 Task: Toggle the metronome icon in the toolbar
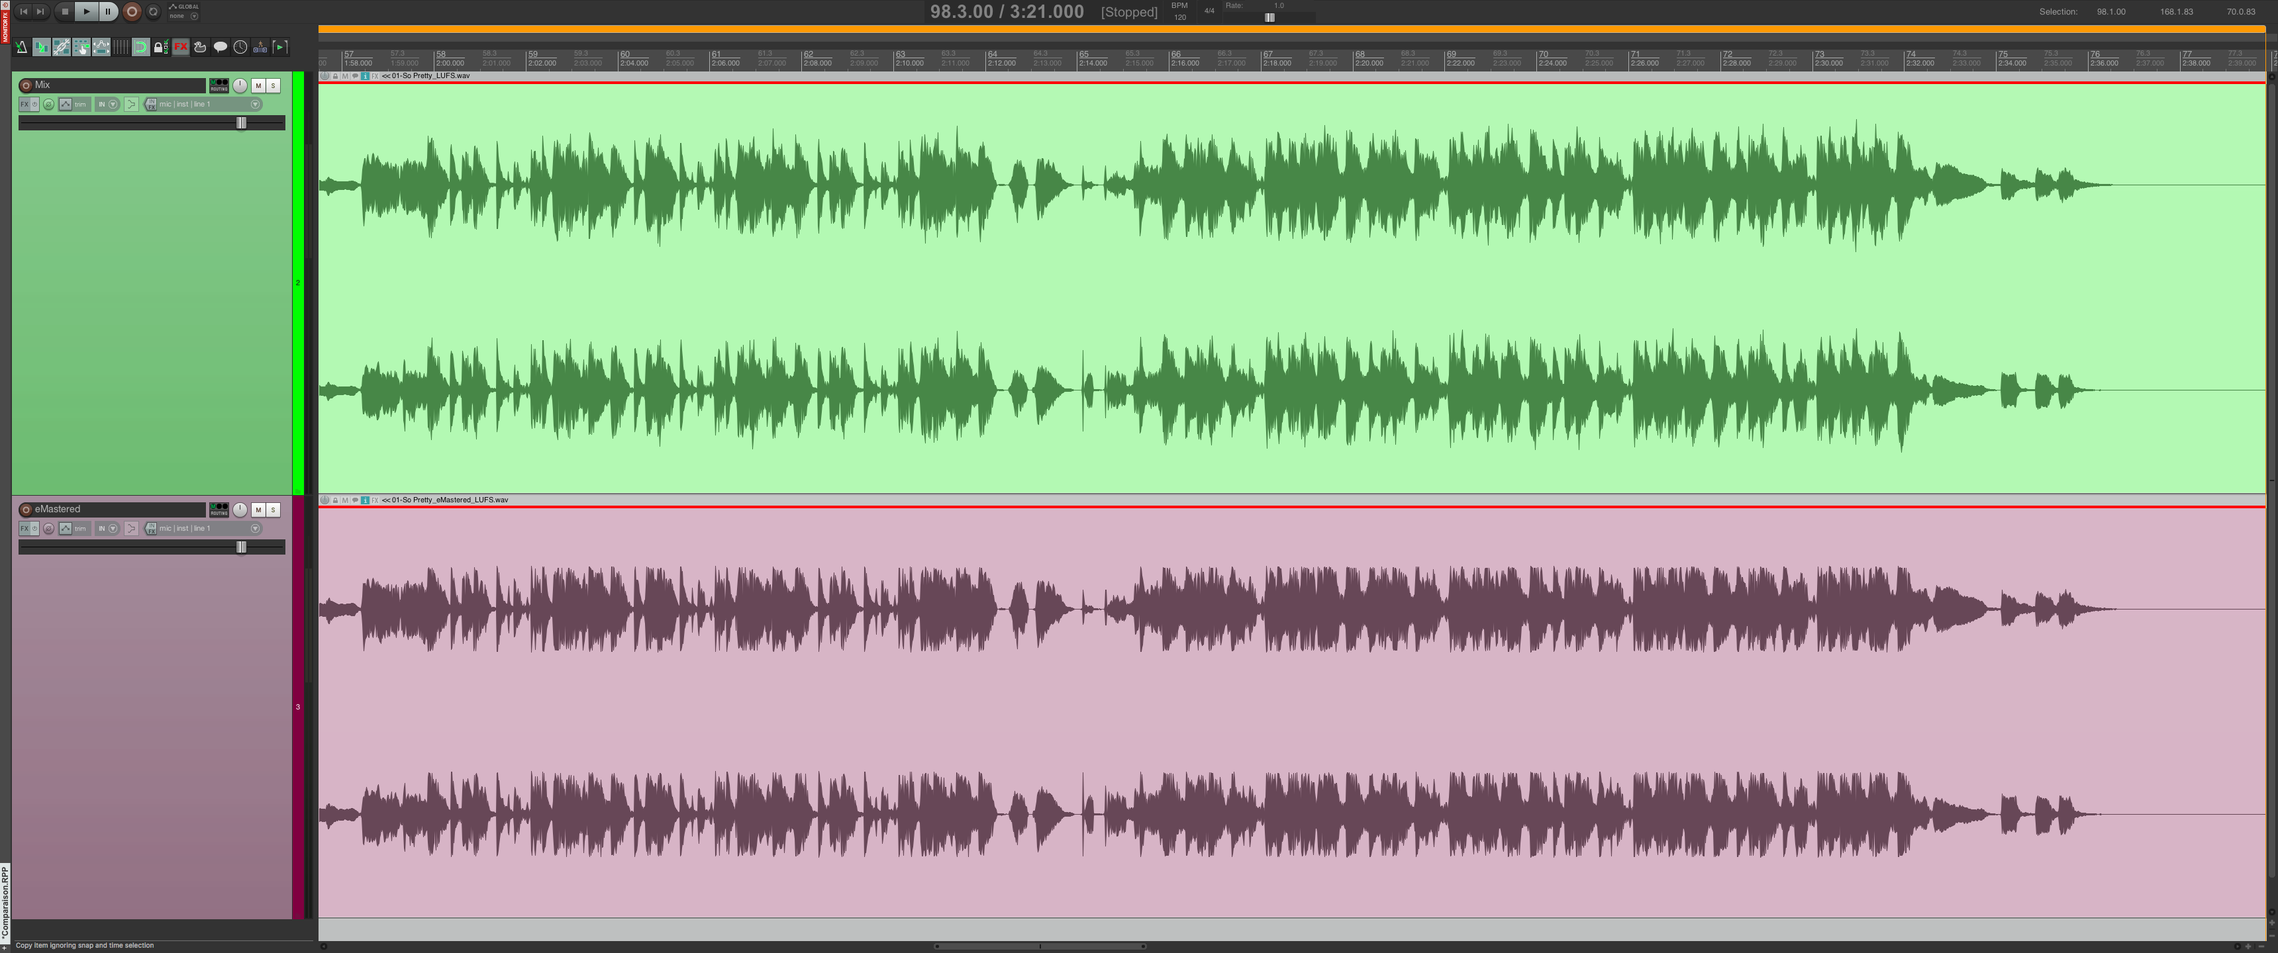click(21, 47)
